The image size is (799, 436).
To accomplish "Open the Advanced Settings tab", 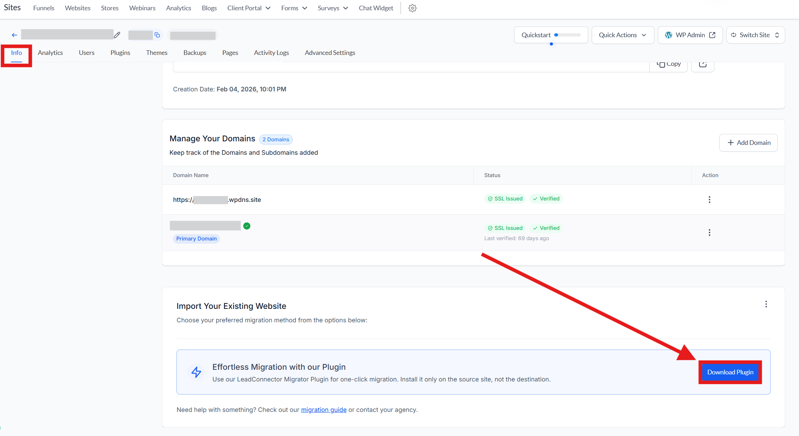I will coord(330,53).
